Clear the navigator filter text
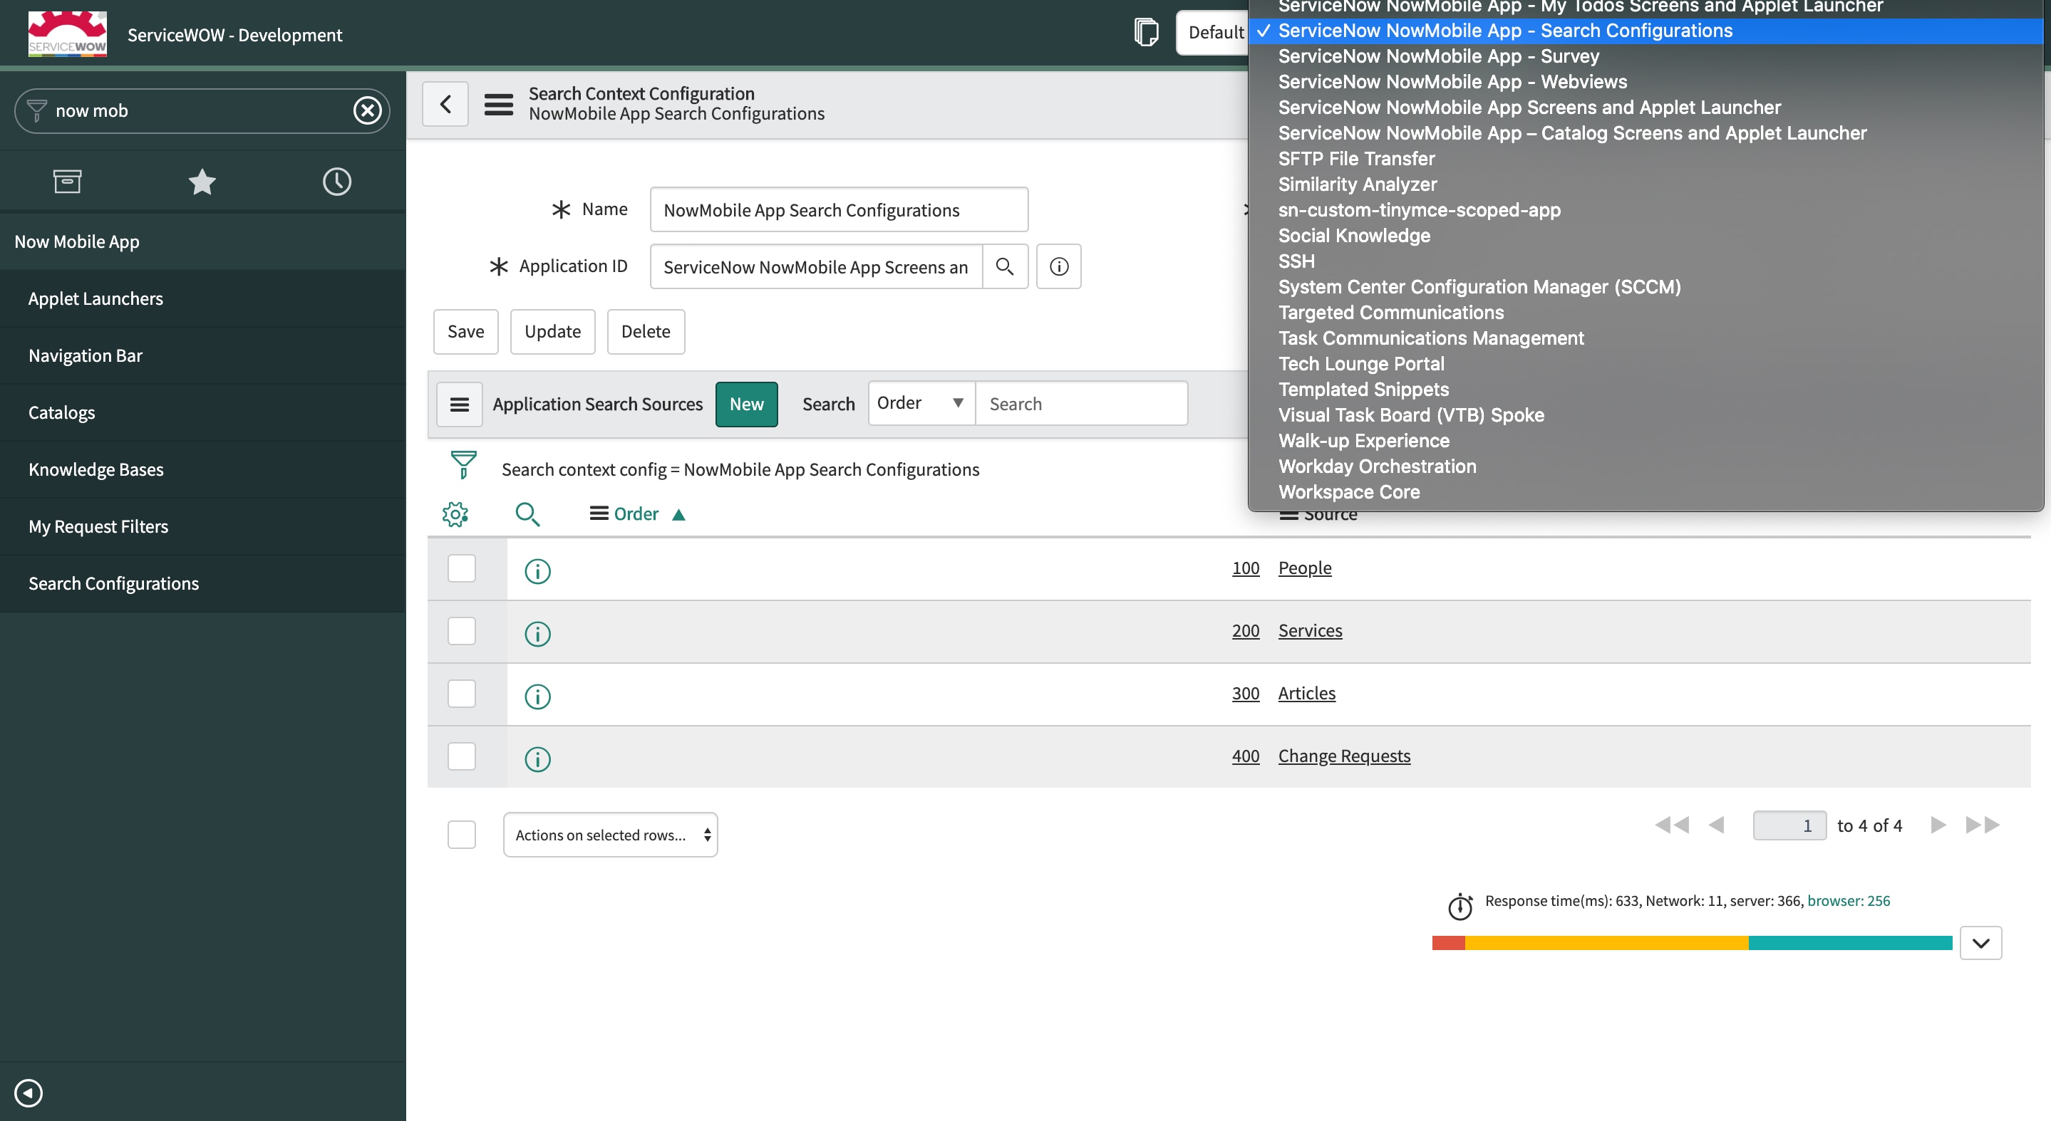This screenshot has height=1121, width=2051. tap(367, 110)
